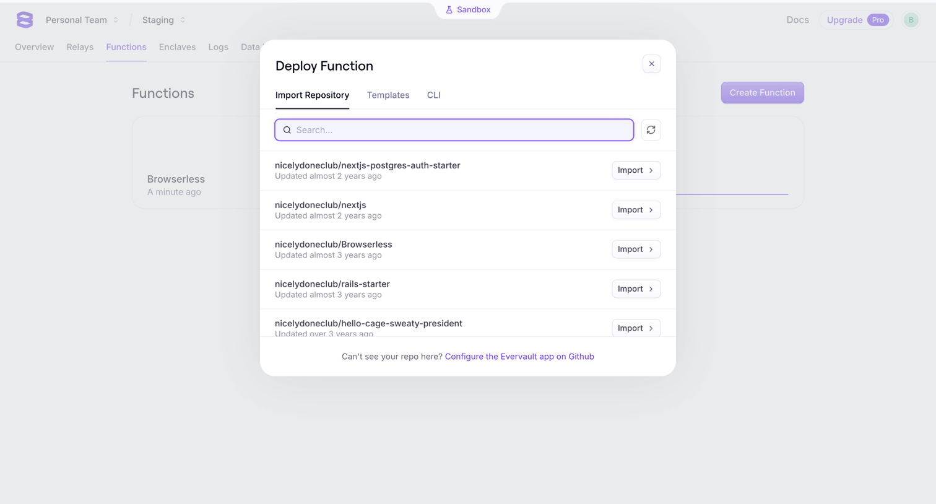
Task: Click the Sandbox flask indicator
Action: (468, 10)
